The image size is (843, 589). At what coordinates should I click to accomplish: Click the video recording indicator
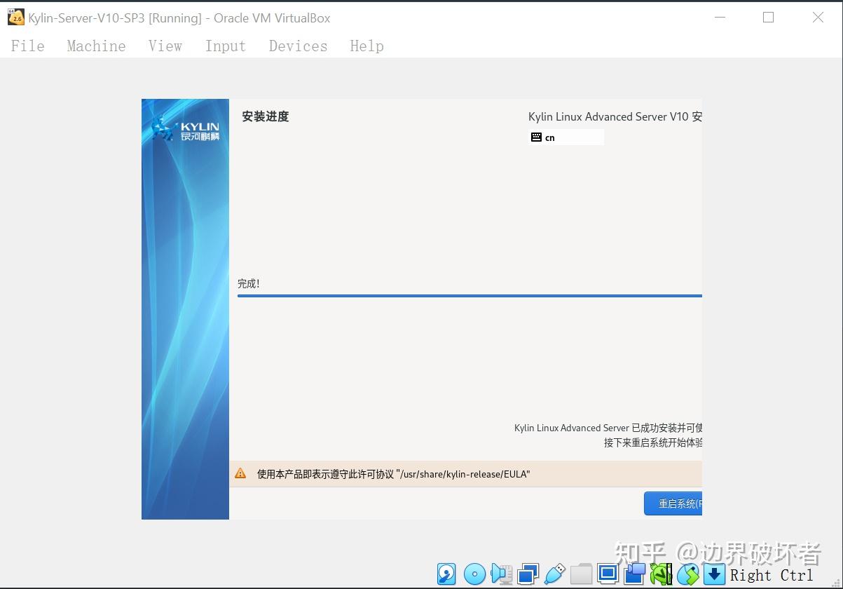coord(634,574)
